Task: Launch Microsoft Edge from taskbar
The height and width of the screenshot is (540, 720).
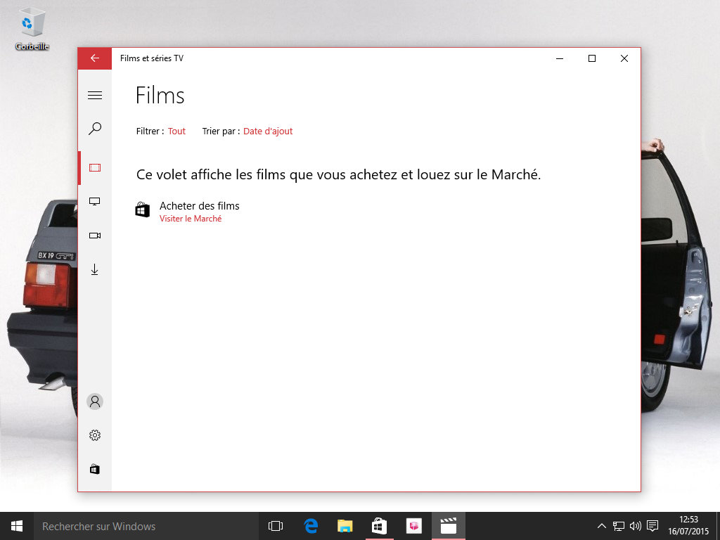Action: [311, 526]
